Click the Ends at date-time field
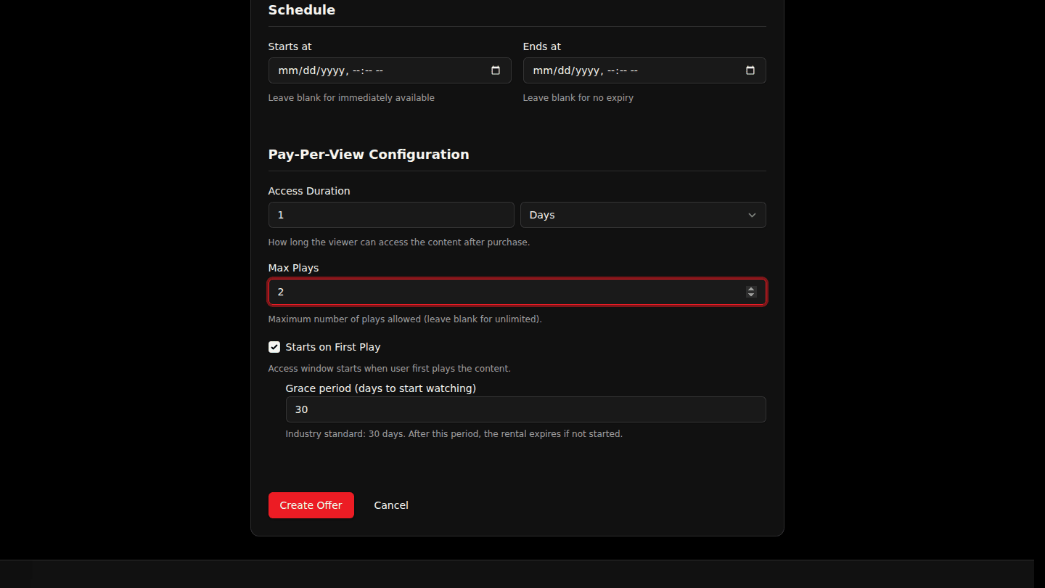1045x588 pixels. [644, 70]
